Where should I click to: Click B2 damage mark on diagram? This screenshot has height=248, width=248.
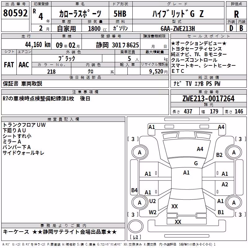(219, 155)
